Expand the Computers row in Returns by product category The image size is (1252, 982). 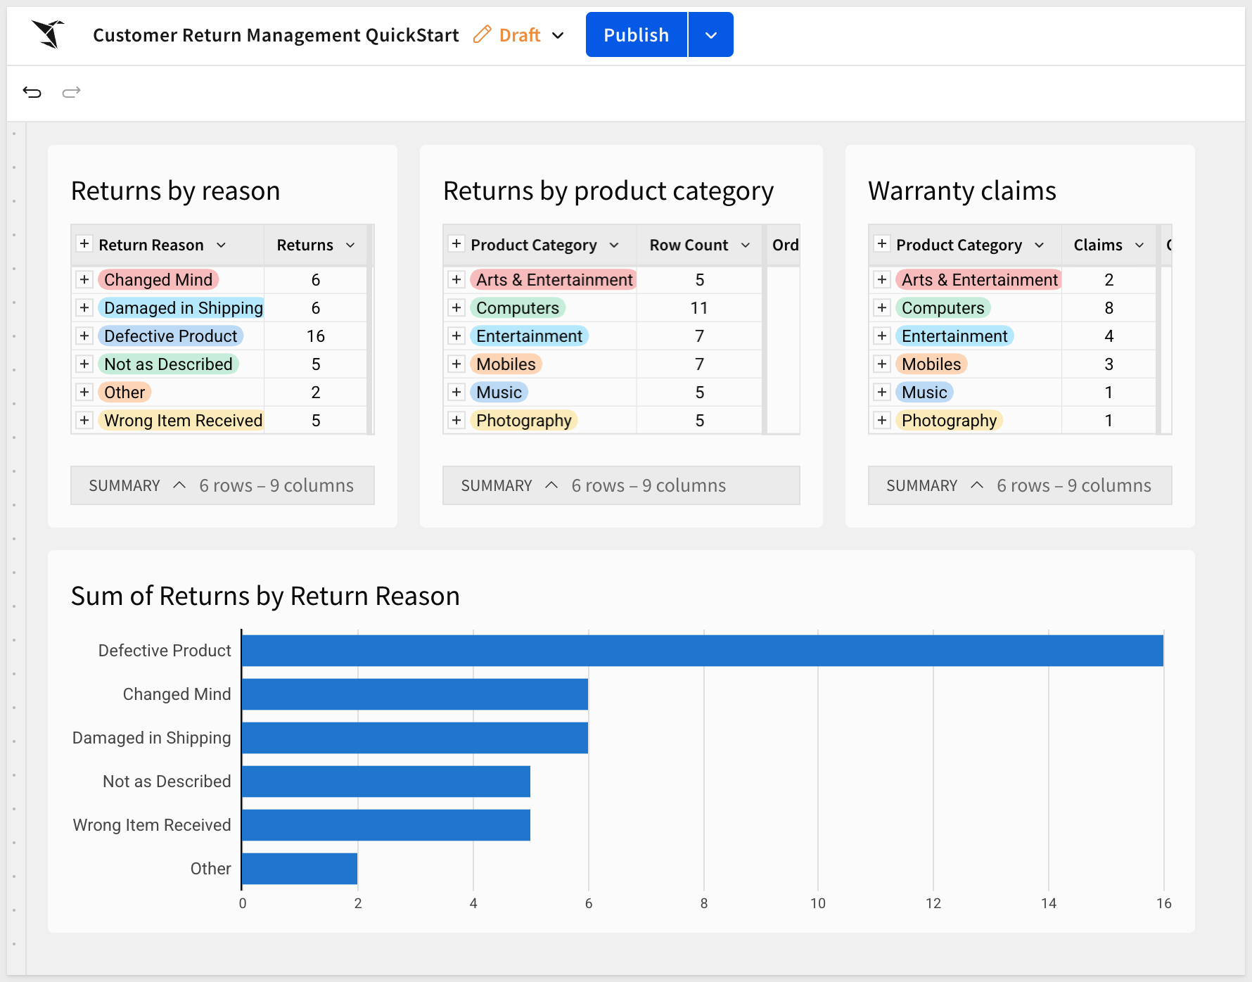click(456, 308)
